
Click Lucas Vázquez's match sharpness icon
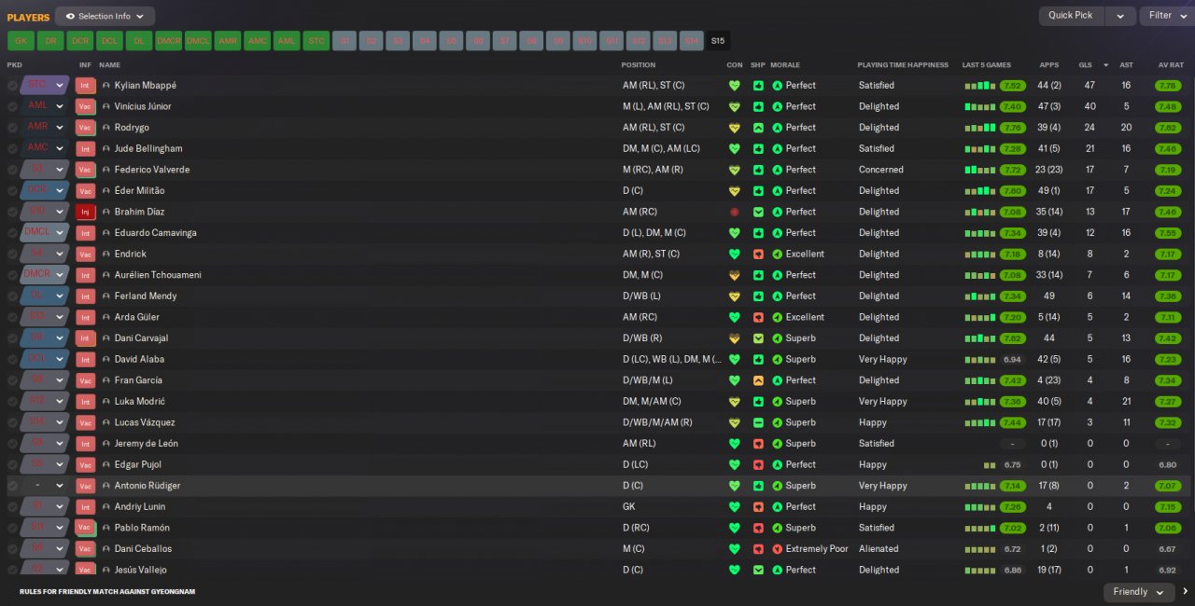(x=758, y=422)
